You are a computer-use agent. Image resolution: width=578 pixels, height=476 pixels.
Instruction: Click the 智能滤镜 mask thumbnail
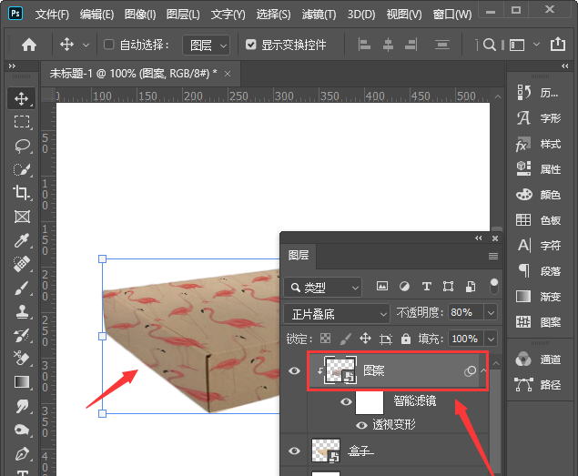pos(370,401)
